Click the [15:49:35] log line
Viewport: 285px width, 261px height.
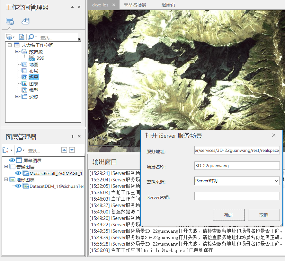coord(186,231)
